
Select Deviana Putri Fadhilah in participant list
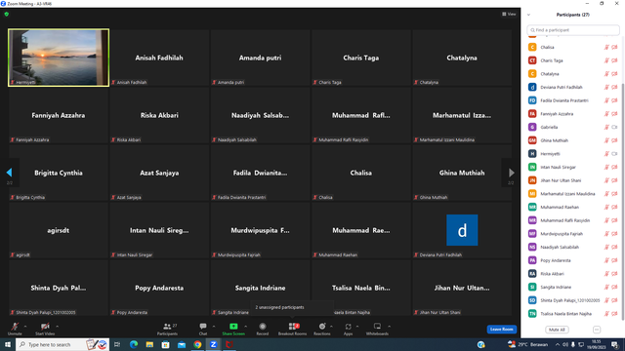point(573,87)
